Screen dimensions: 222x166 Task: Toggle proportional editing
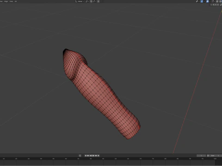coord(98,1)
